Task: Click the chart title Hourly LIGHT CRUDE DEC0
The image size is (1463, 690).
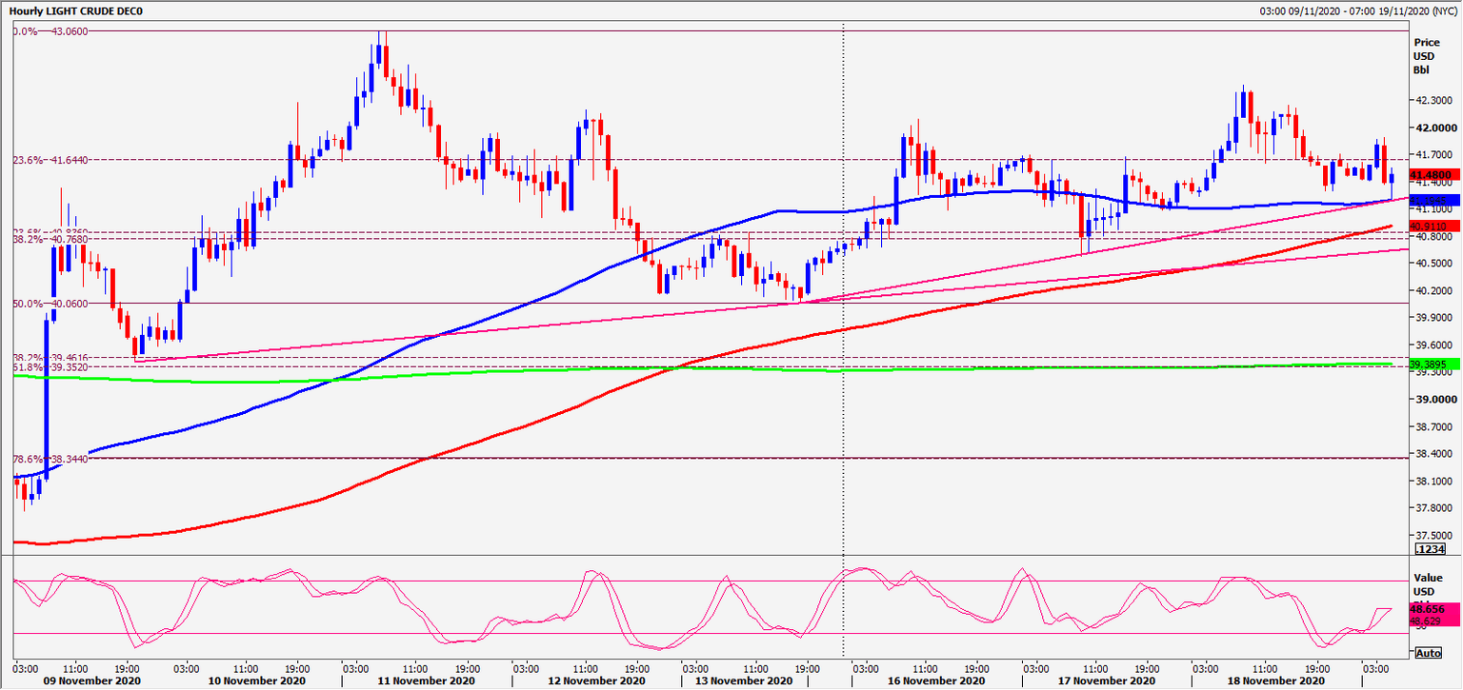Action: point(76,10)
